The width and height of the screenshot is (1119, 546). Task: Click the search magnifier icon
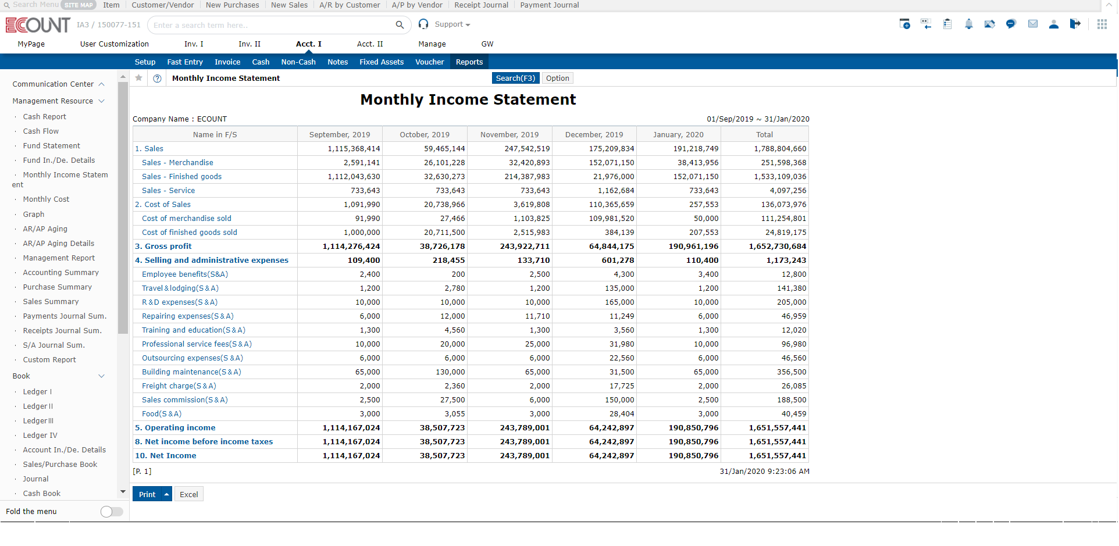click(400, 25)
